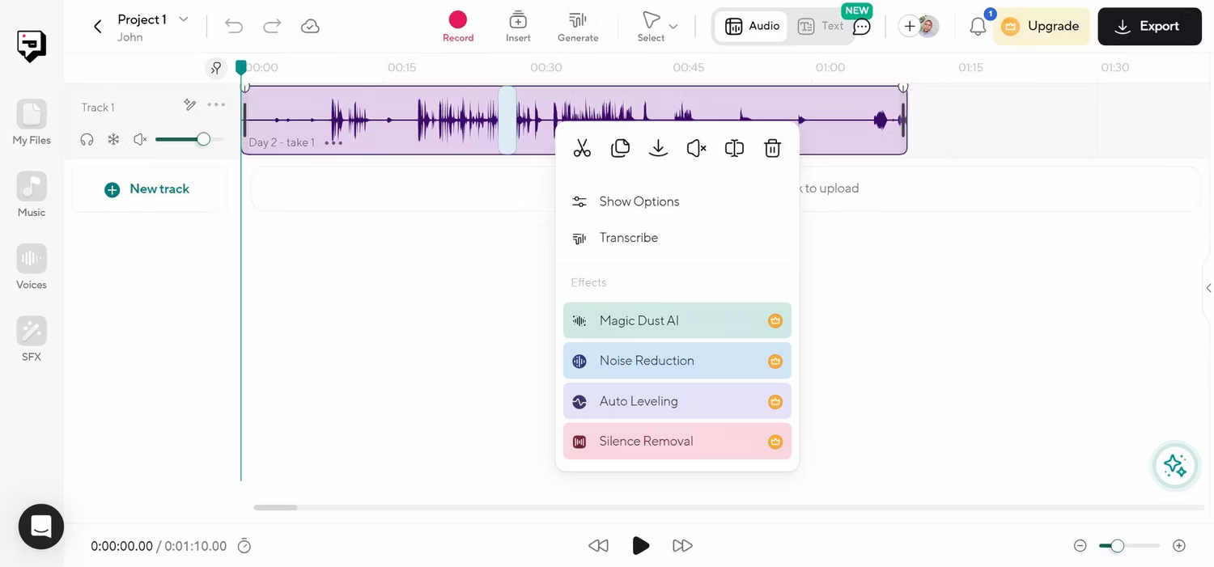The image size is (1214, 567).
Task: Open Track 1 options via the ellipsis
Action: click(x=215, y=105)
